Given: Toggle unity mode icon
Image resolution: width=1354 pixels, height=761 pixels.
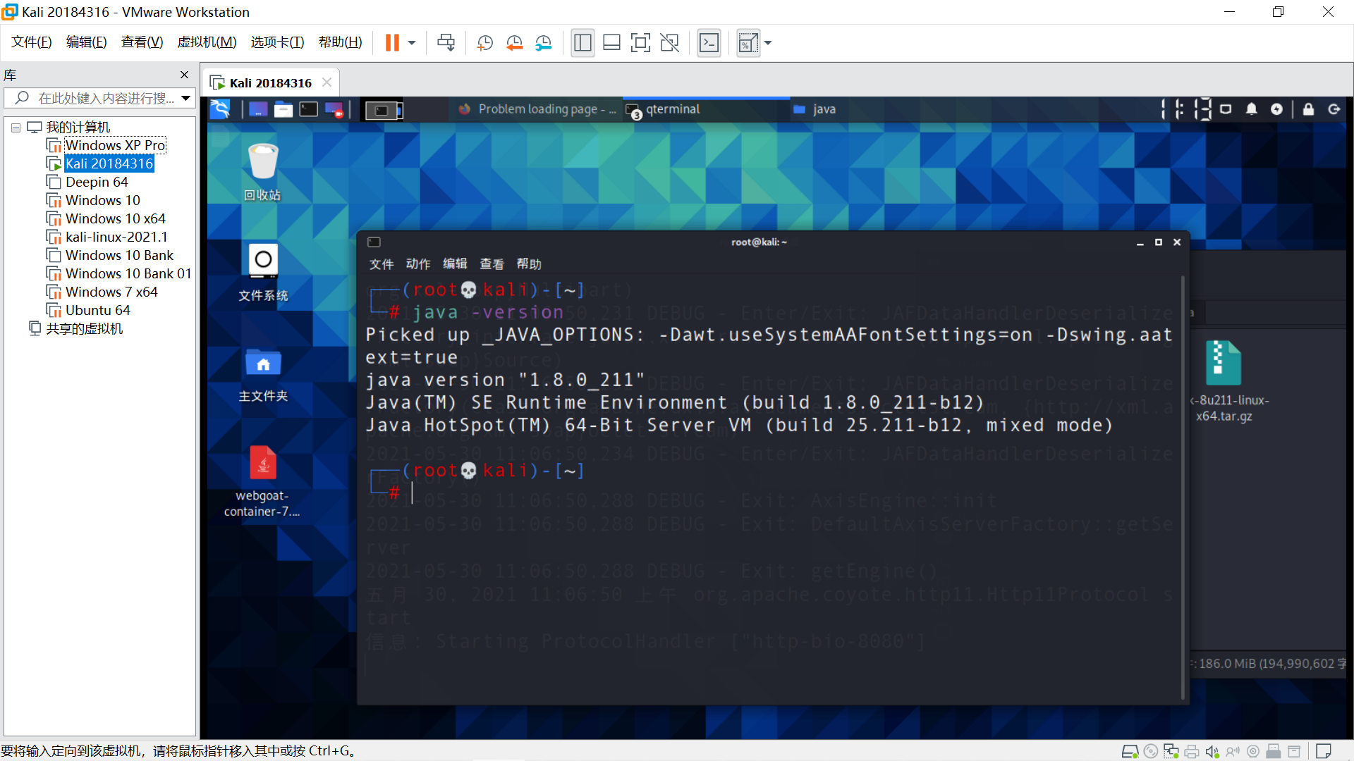Looking at the screenshot, I should pos(669,43).
